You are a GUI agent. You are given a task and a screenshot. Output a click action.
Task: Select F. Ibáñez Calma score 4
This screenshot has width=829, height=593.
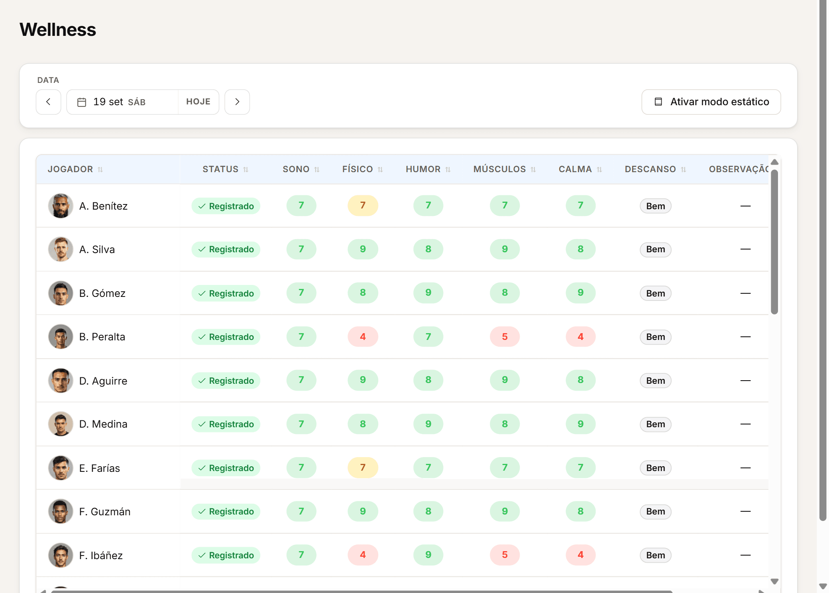click(581, 555)
